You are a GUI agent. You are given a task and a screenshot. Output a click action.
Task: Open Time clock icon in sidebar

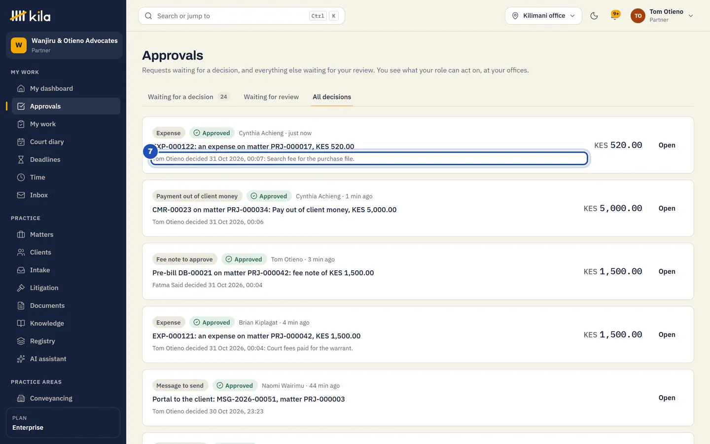pyautogui.click(x=21, y=177)
